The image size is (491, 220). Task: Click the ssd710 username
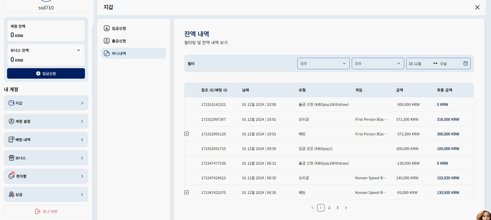(46, 8)
